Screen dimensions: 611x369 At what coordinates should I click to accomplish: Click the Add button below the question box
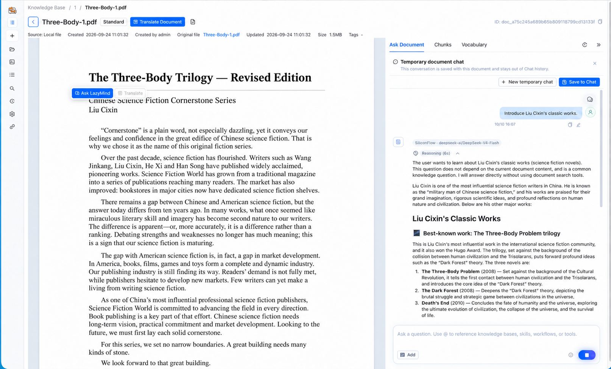pos(408,355)
